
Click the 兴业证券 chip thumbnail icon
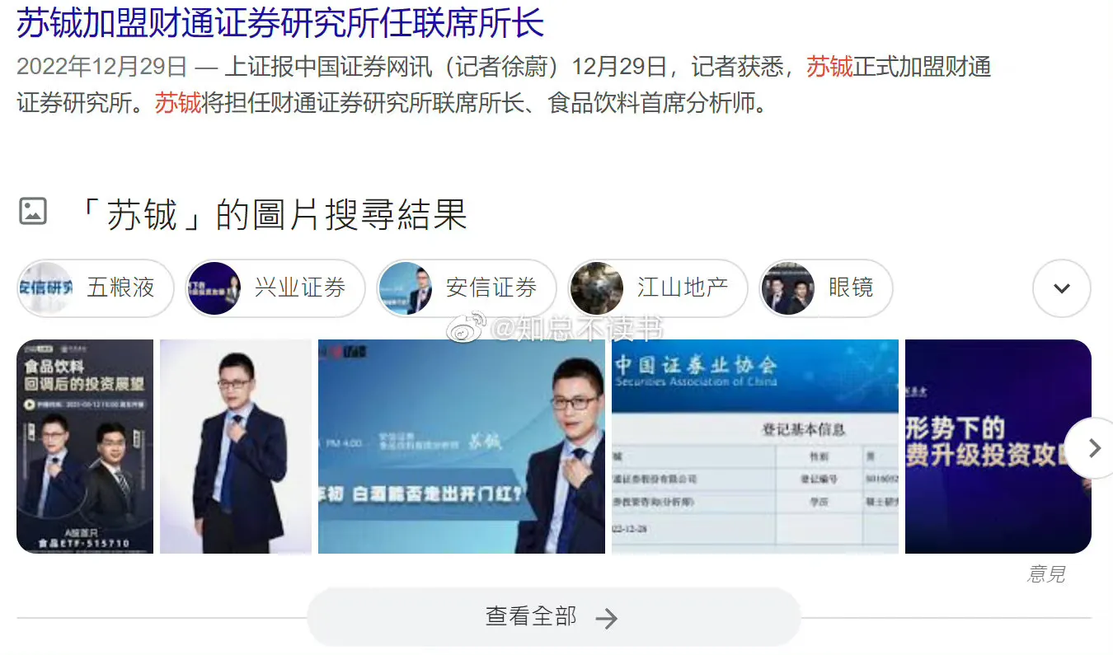pyautogui.click(x=214, y=288)
